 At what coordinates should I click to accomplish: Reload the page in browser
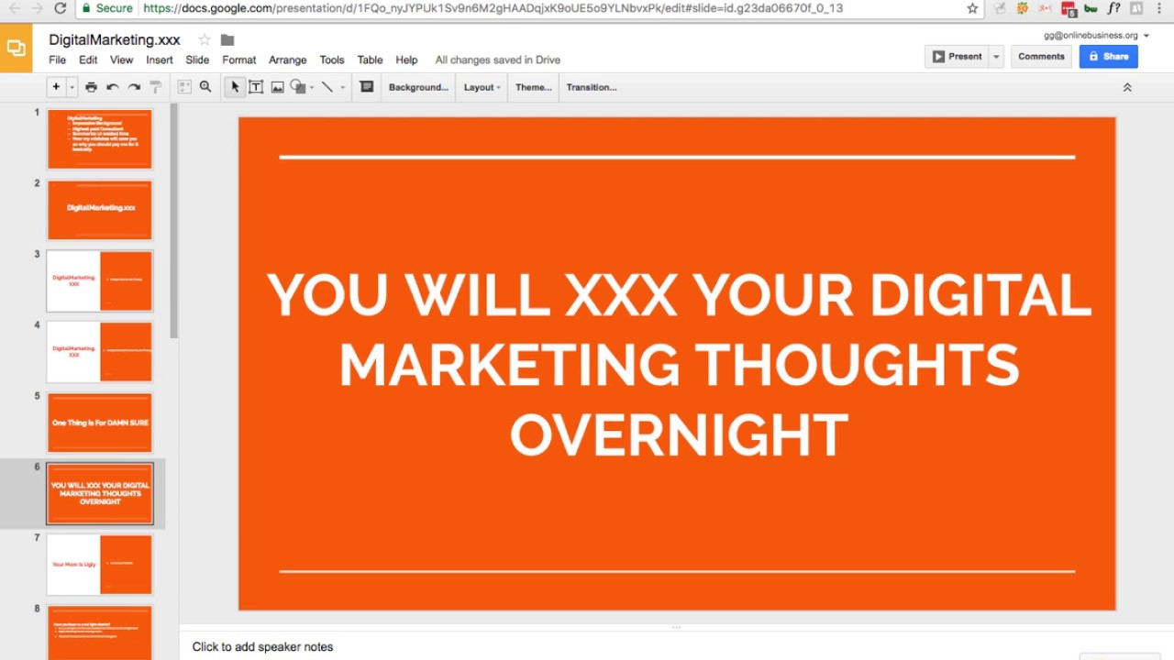61,8
